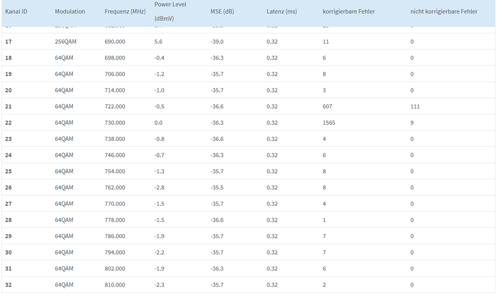Click the -35.5 MSE value
499x307 pixels.
(217, 188)
